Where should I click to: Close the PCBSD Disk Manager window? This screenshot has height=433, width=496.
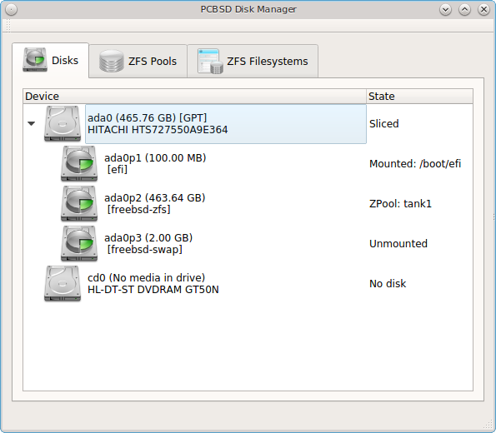(x=483, y=9)
